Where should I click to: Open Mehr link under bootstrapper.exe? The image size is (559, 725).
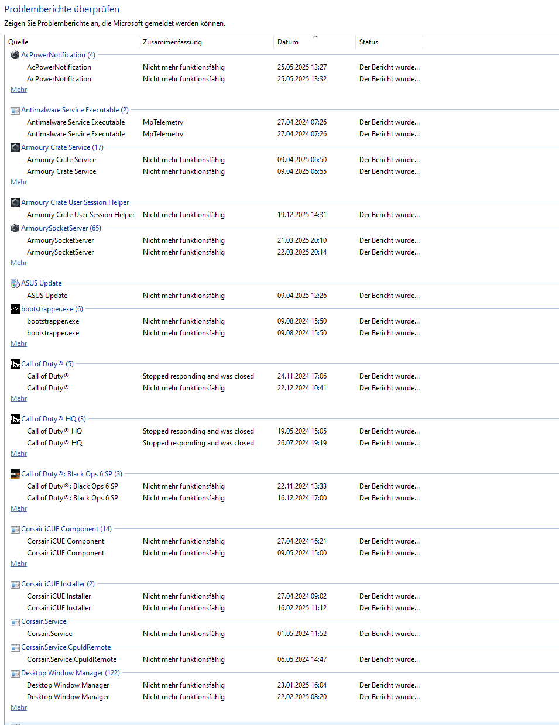tap(19, 343)
